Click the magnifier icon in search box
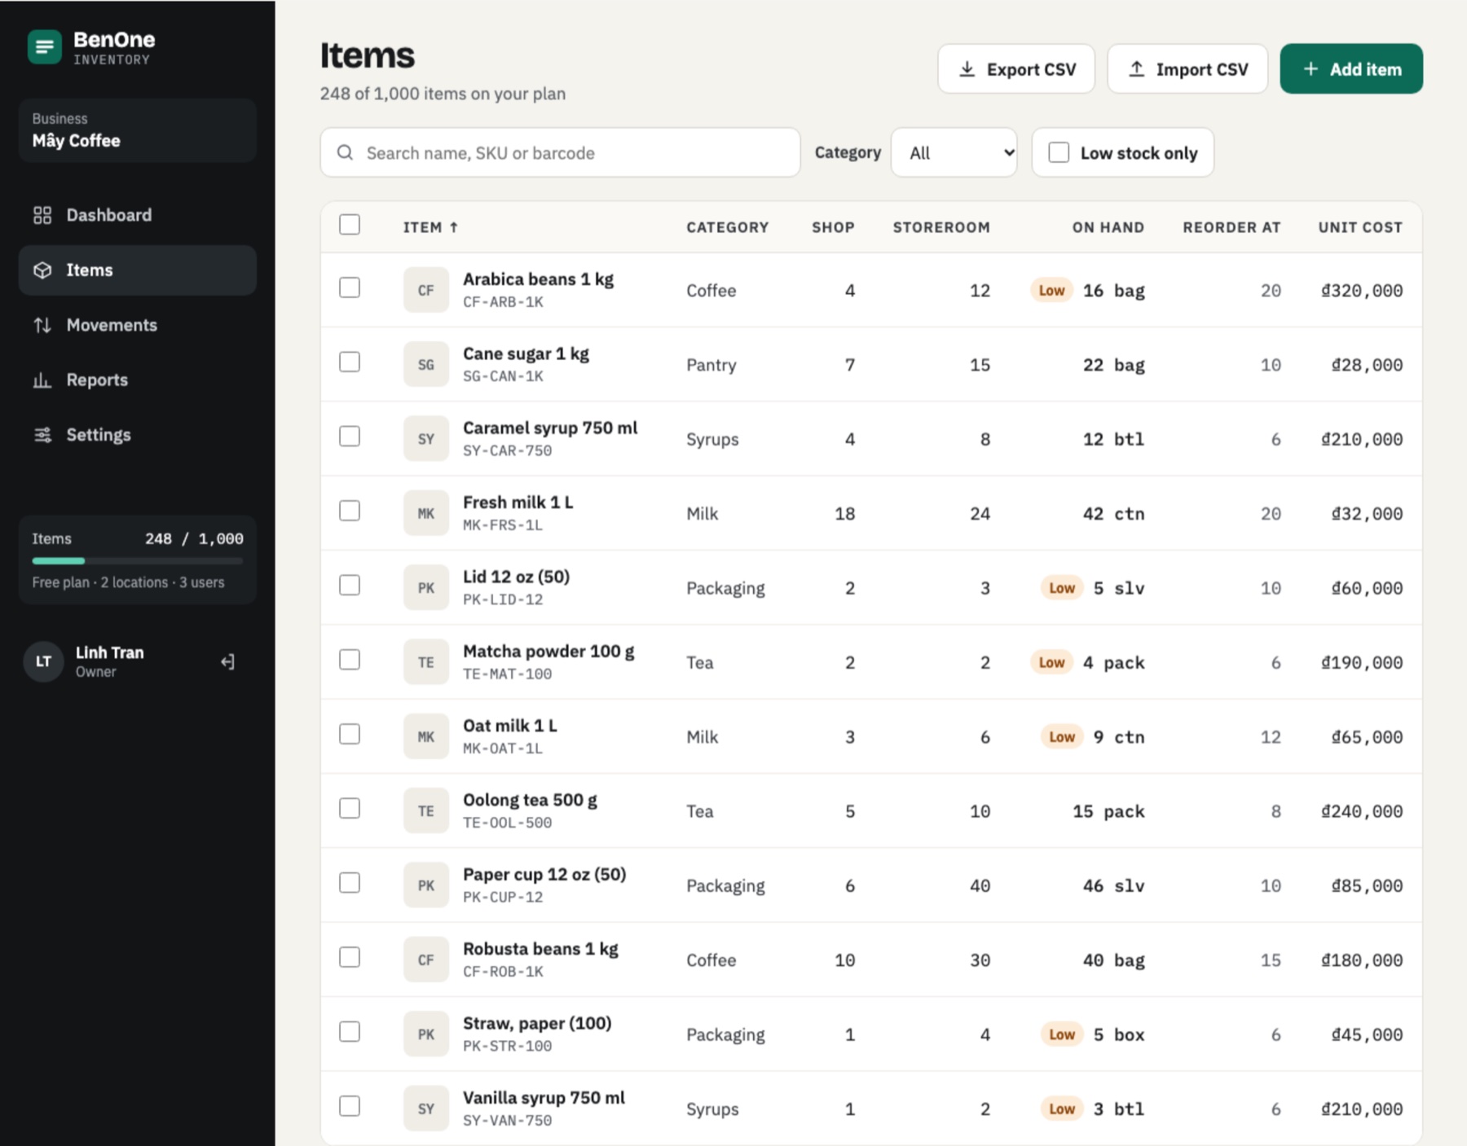 [345, 152]
